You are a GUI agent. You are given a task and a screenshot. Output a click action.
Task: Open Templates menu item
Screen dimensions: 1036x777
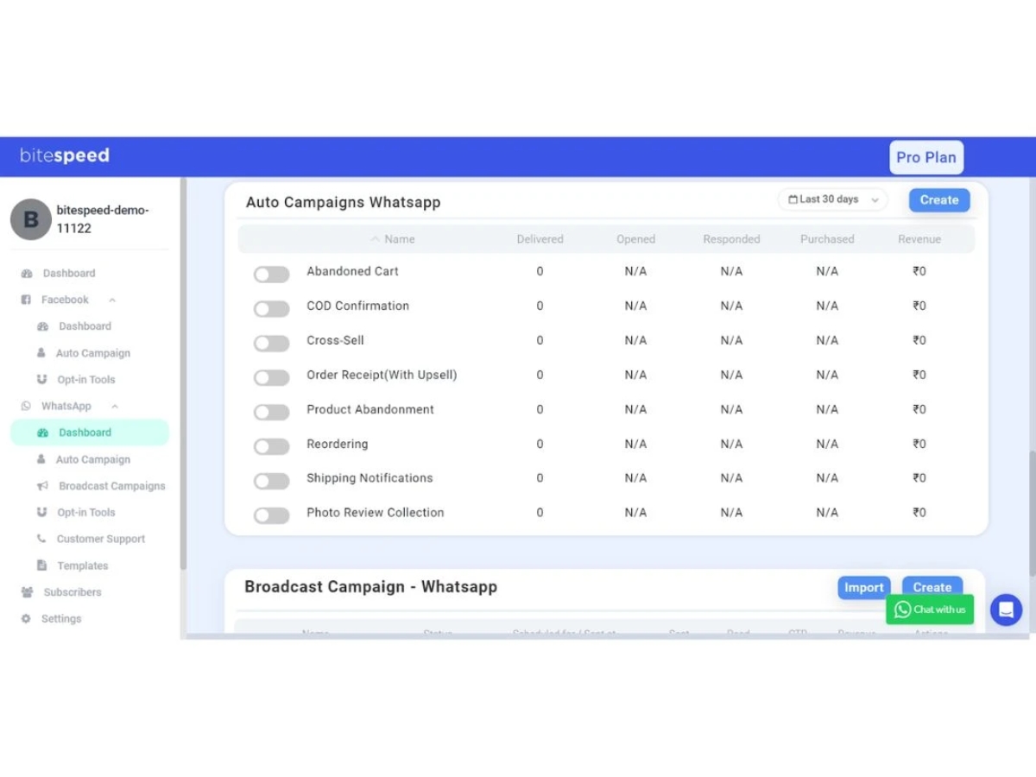[83, 565]
